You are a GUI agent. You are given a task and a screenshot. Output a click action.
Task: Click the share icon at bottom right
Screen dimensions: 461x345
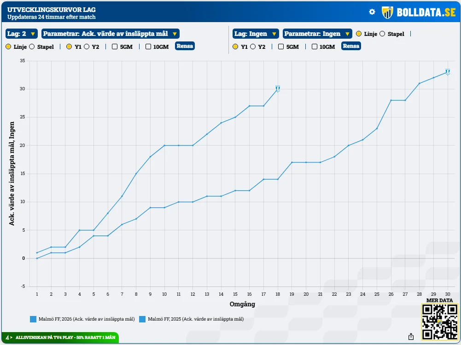tap(411, 336)
